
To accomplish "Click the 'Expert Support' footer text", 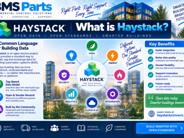I will [x=65, y=128].
